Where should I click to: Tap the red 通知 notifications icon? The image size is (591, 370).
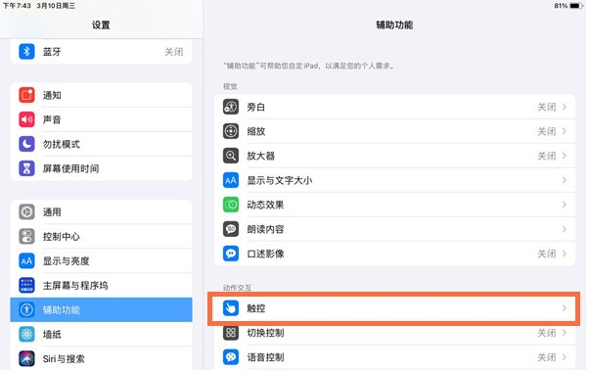pos(26,95)
